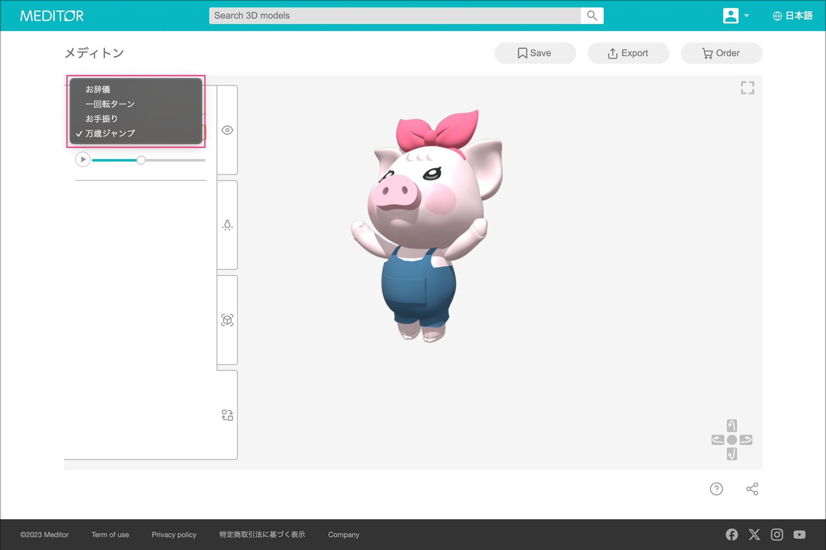Screen dimensions: 826x550
Task: Rotate the model view to the right
Action: pyautogui.click(x=746, y=440)
